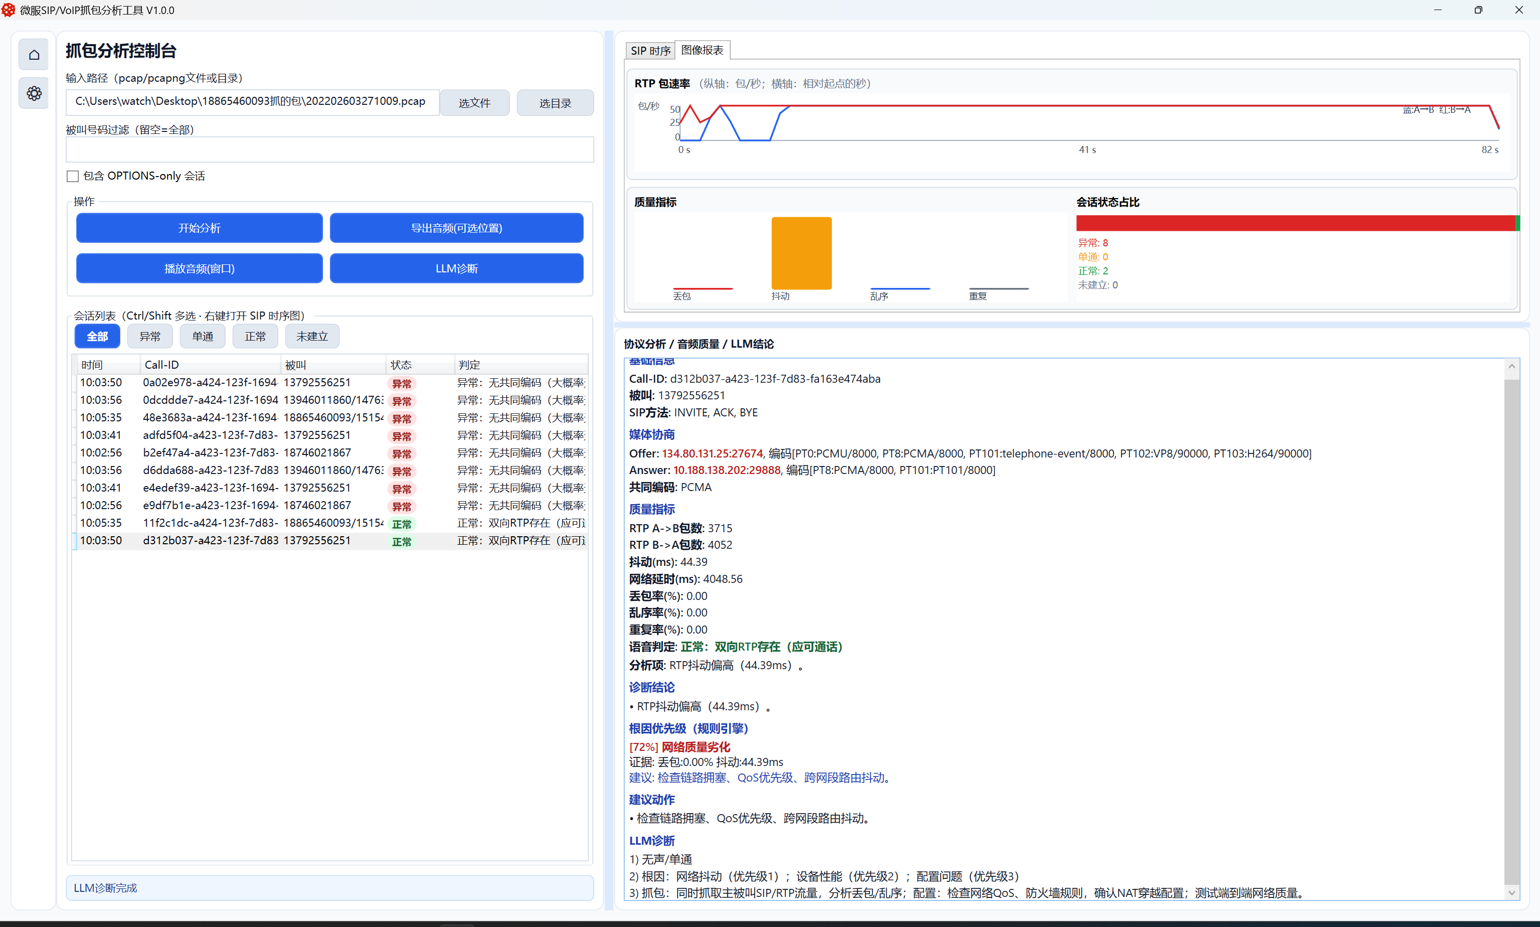Switch to the SIP 时序 tab
1540x927 pixels.
[x=650, y=51]
